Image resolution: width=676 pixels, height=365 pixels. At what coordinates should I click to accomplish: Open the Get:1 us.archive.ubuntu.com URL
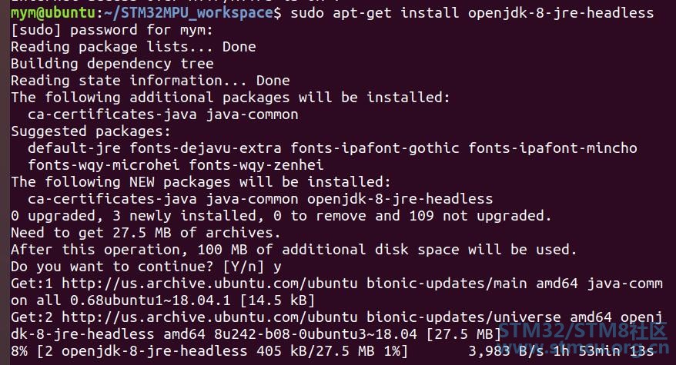coord(209,284)
